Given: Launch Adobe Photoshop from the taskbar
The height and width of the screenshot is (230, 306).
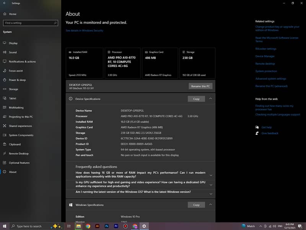Looking at the screenshot, I should coord(107,226).
